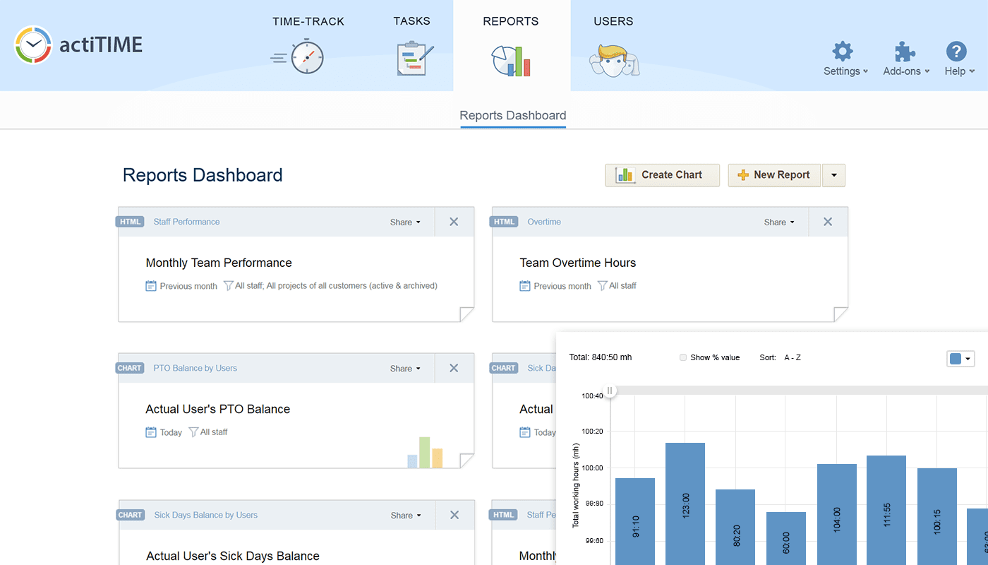Click Create Chart button
Viewport: 988px width, 565px height.
click(x=662, y=175)
